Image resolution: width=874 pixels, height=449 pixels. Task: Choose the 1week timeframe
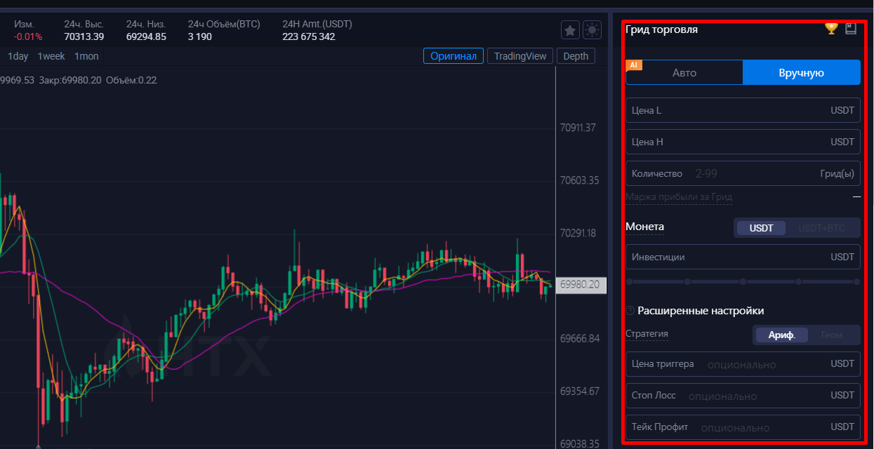click(x=51, y=56)
